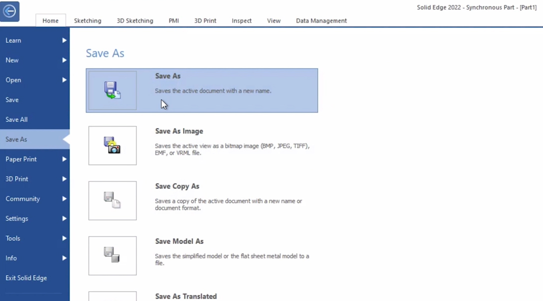Click description 'Saves the simplified model'
Image resolution: width=543 pixels, height=301 pixels.
tap(232, 259)
